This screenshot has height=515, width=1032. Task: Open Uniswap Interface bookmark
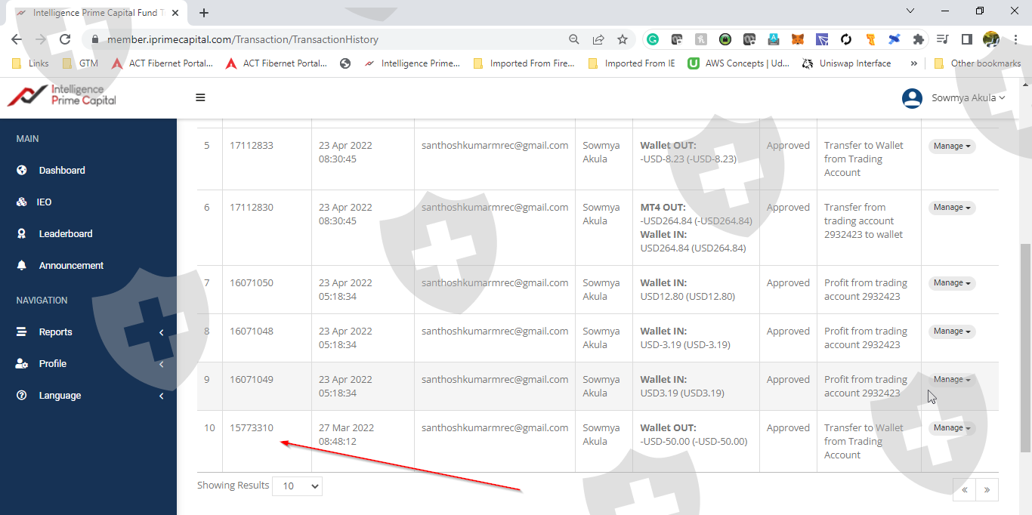(846, 63)
